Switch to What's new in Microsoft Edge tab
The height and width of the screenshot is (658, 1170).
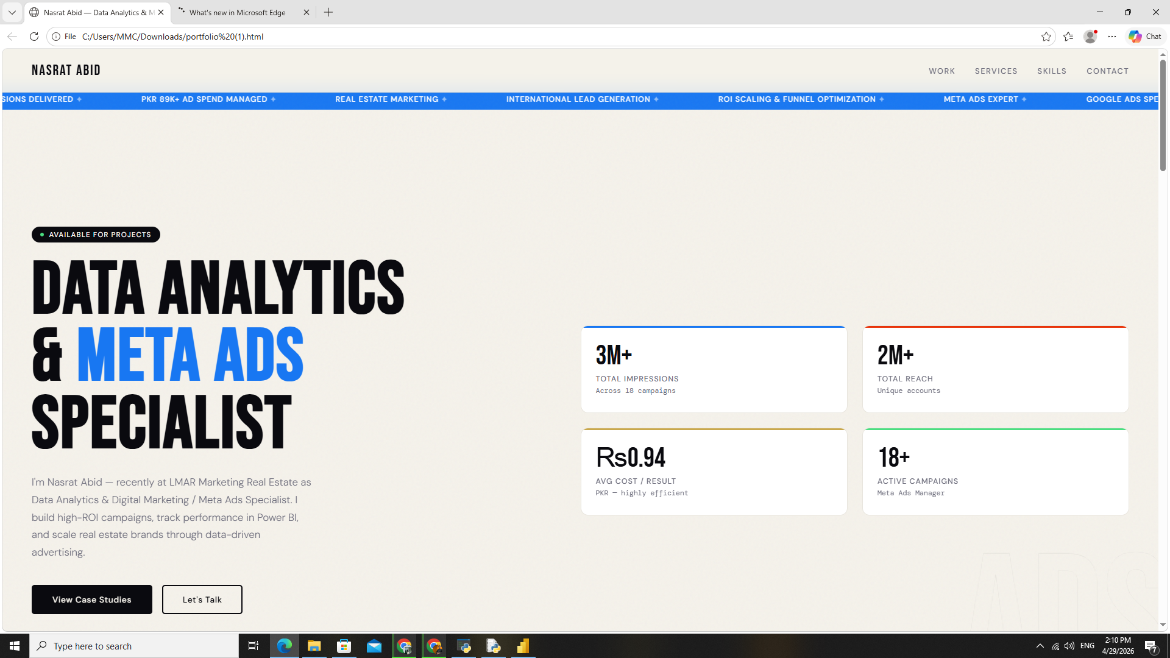coord(244,12)
